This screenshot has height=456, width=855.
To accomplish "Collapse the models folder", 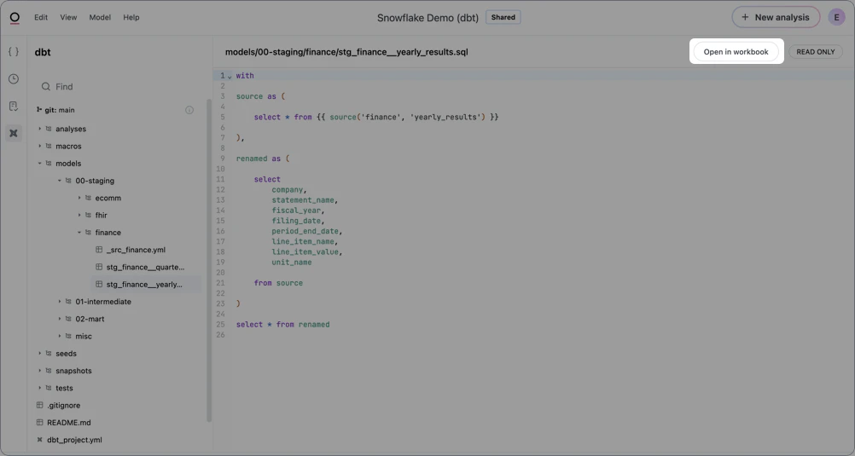I will click(39, 164).
